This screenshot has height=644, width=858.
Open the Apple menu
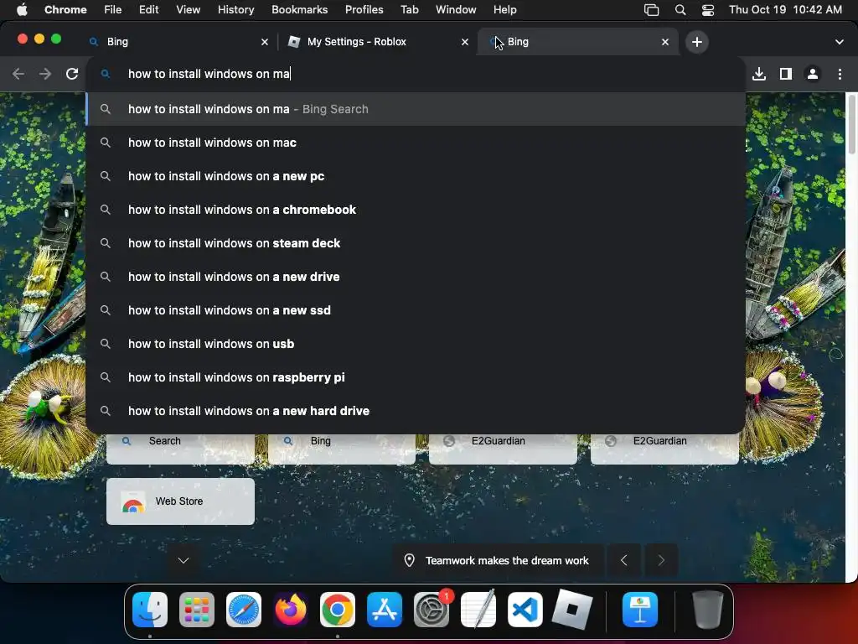coord(21,10)
